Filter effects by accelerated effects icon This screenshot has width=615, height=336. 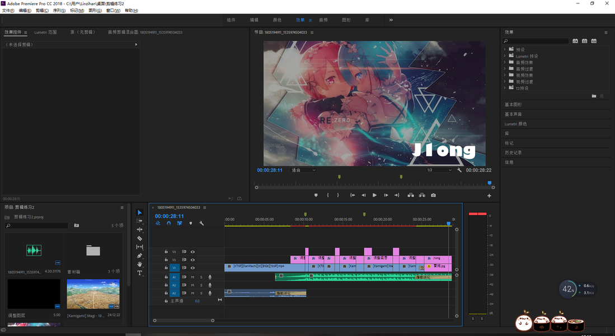(x=575, y=41)
